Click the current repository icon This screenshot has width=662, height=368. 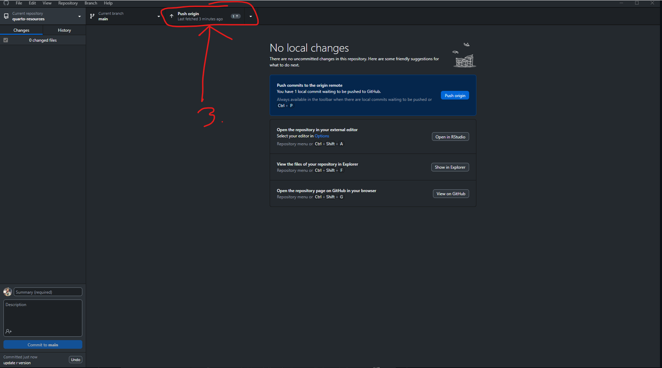click(x=6, y=16)
